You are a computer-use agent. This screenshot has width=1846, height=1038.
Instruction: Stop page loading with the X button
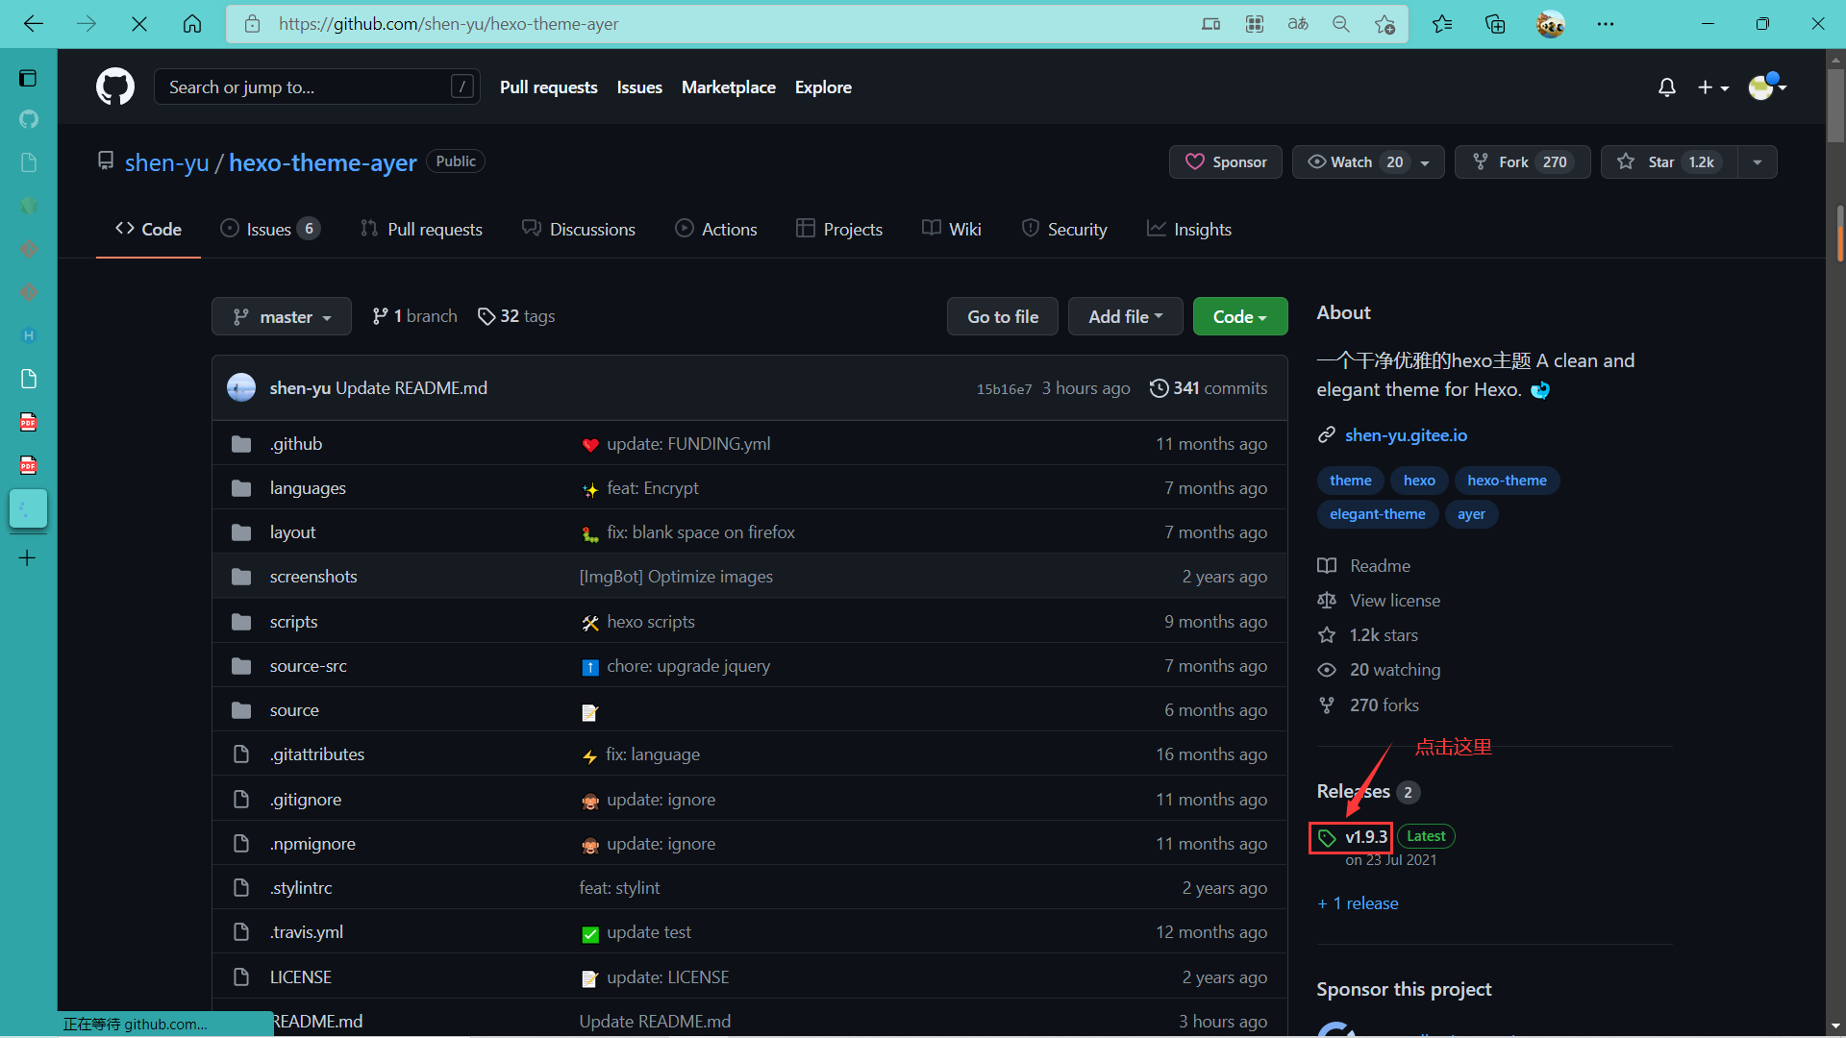click(x=139, y=24)
